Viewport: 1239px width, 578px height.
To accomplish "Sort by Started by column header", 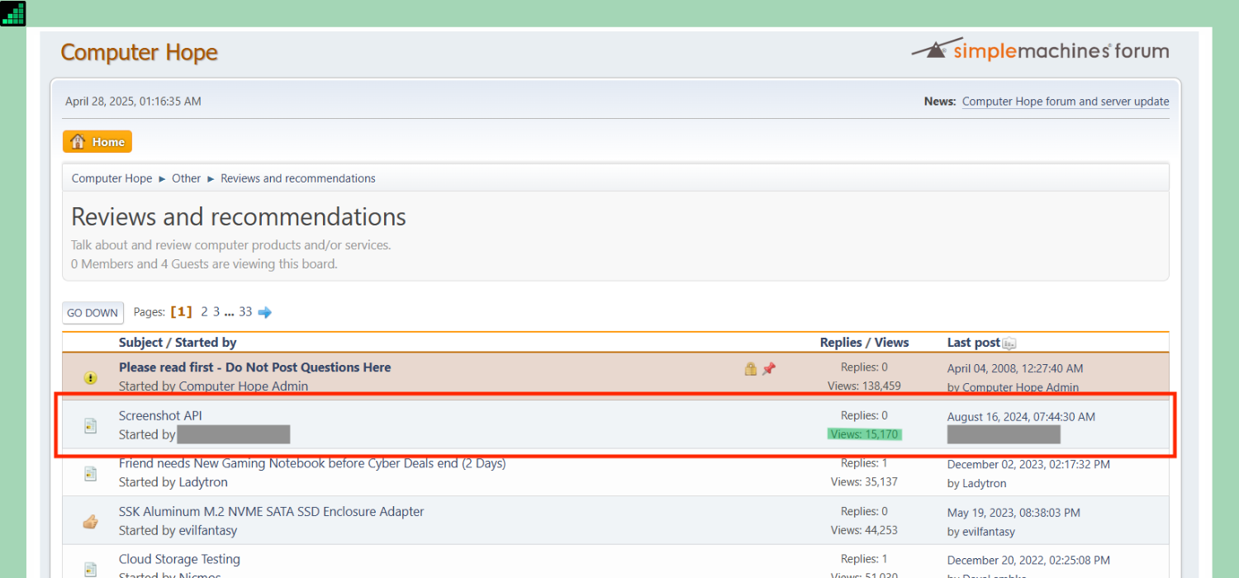I will click(206, 343).
